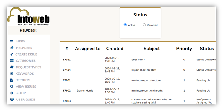Click the HELPDESK title under the logo
Image resolution: width=223 pixels, height=111 pixels.
(28, 31)
